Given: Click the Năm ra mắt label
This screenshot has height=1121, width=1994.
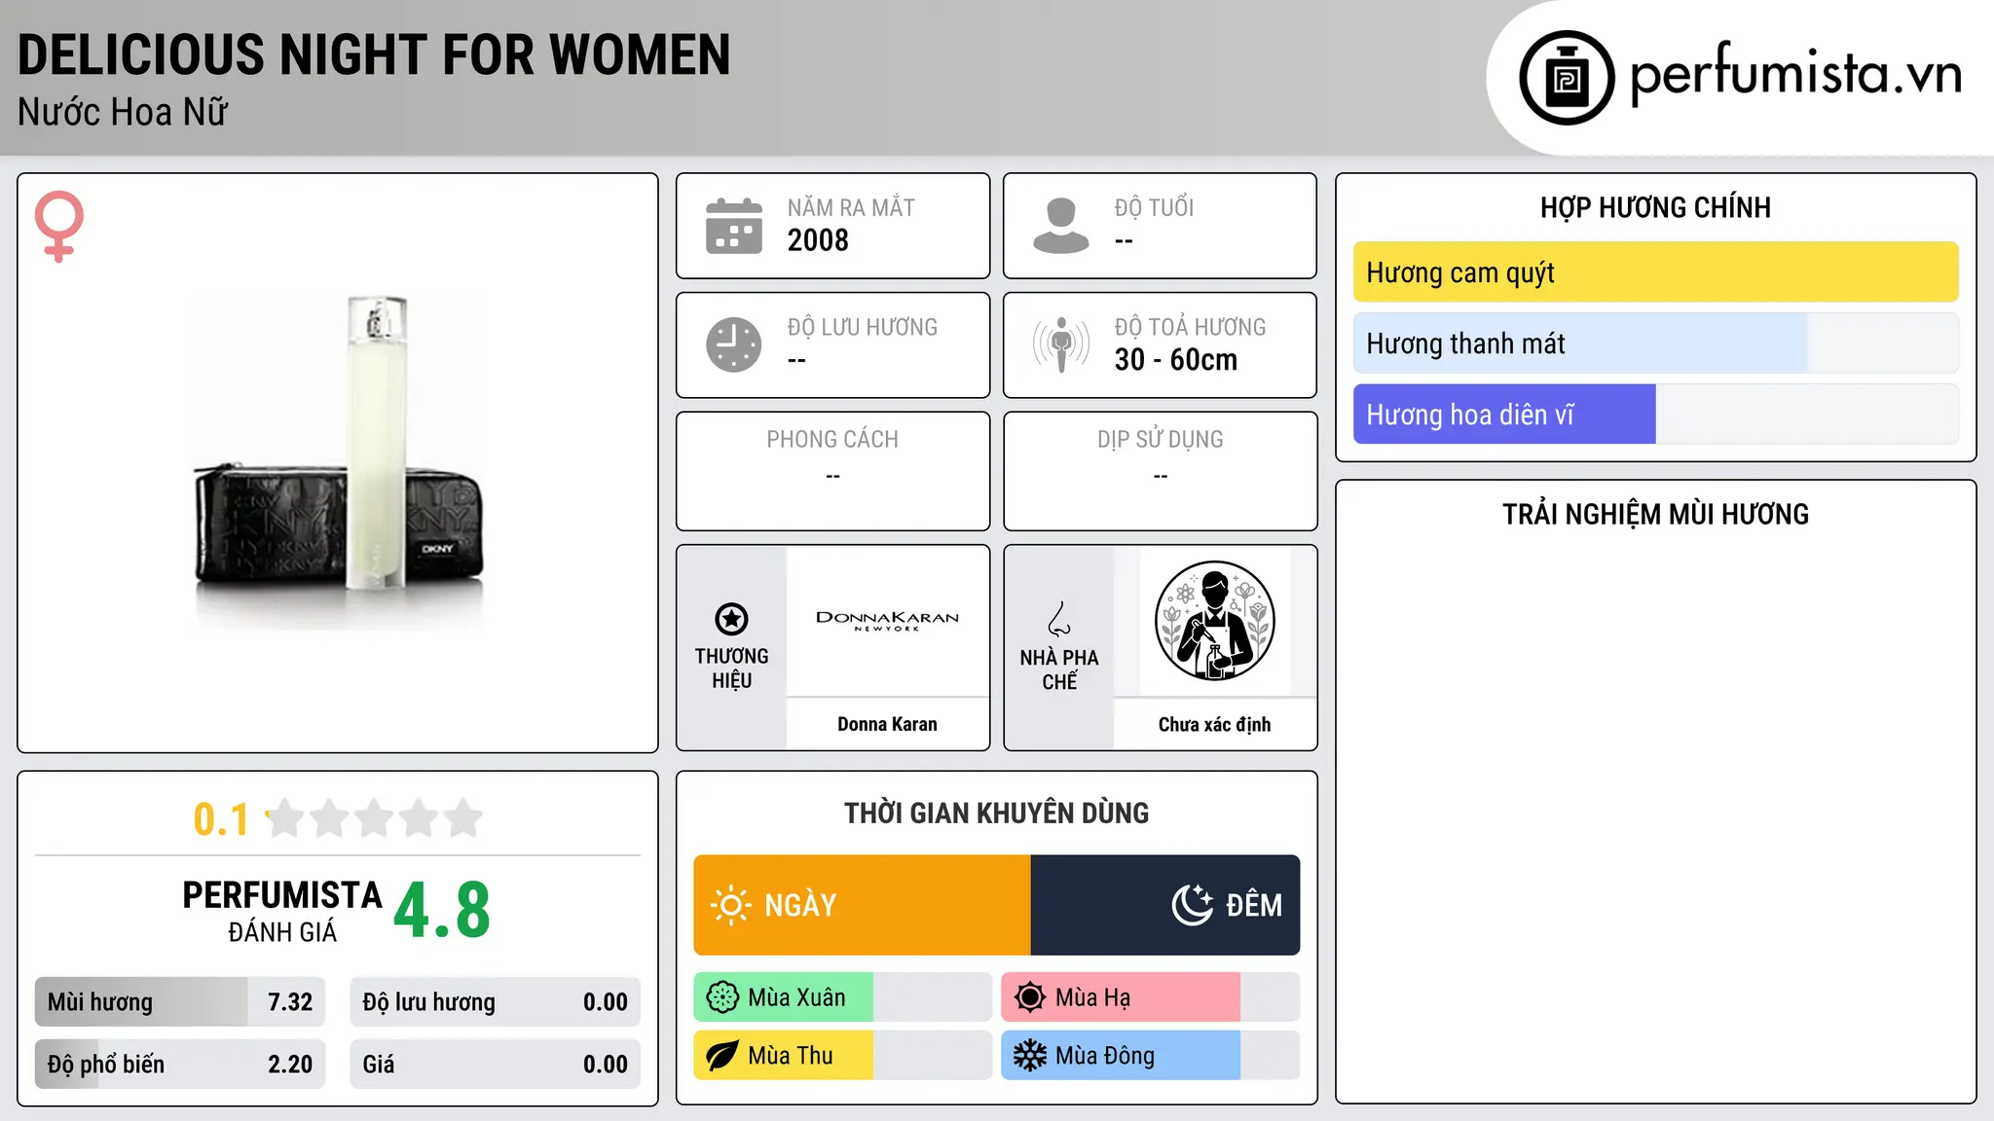Looking at the screenshot, I should (x=851, y=207).
